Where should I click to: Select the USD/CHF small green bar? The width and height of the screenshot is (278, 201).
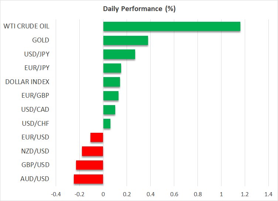coord(107,124)
